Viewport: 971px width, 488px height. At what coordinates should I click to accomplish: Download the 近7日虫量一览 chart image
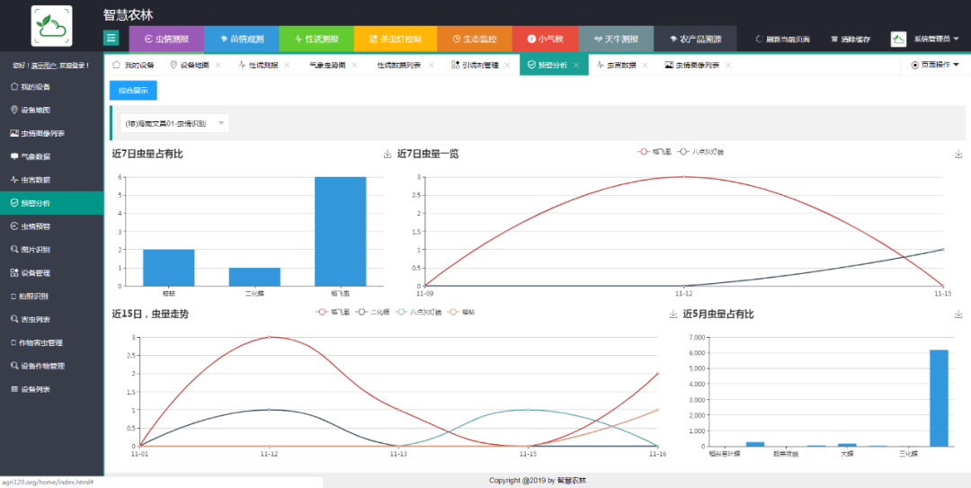pyautogui.click(x=958, y=155)
